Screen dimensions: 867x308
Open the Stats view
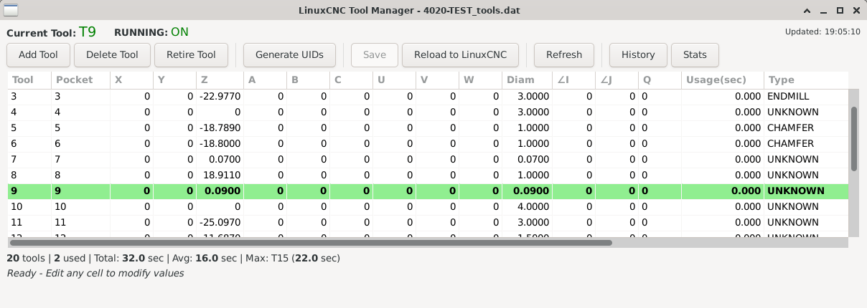(x=694, y=55)
